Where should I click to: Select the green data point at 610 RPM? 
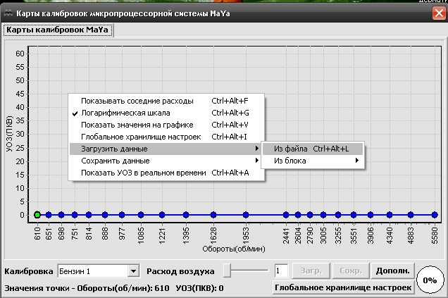pyautogui.click(x=37, y=215)
